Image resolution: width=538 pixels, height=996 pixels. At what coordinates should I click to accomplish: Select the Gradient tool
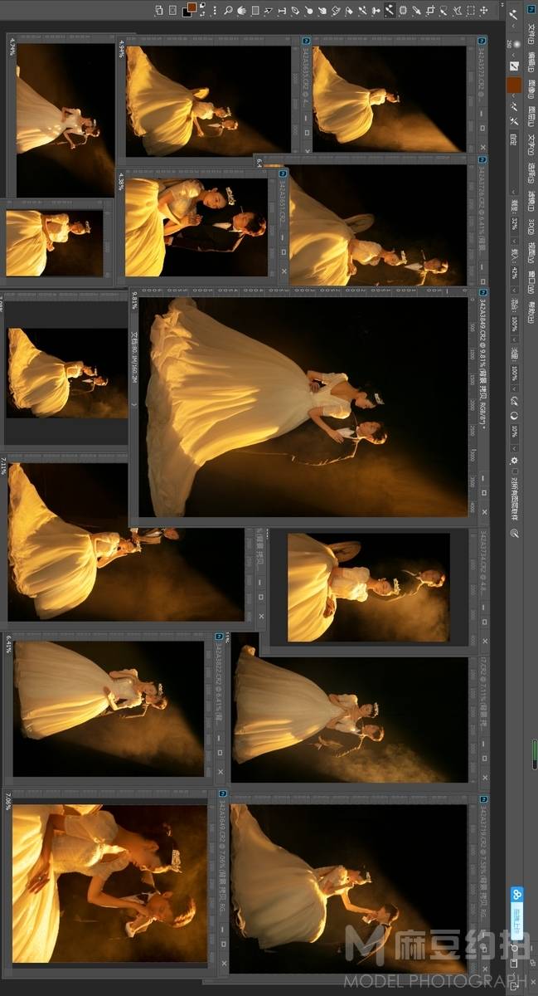336,11
